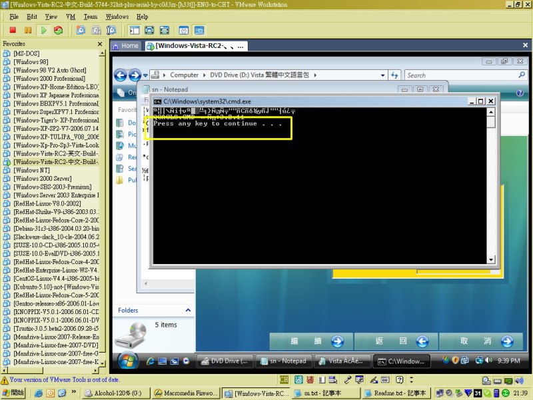Screen dimensions: 533x400
Task: Click the VMware Tools warning triangle icon
Action: pyautogui.click(x=5, y=380)
